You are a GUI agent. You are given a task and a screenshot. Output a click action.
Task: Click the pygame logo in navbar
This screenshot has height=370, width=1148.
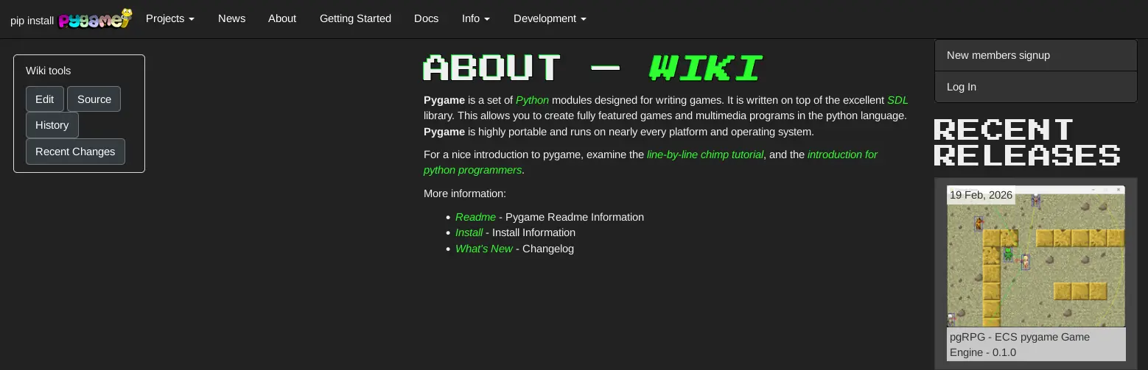point(95,19)
